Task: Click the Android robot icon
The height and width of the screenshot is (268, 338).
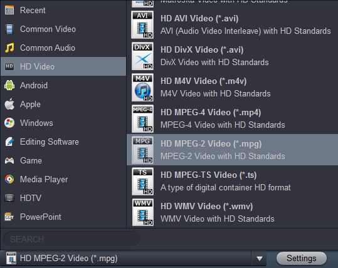Action: [x=9, y=85]
